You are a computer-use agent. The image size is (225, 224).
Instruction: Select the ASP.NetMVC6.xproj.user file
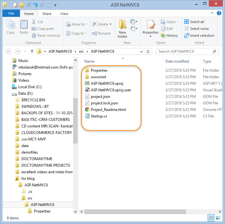108,90
